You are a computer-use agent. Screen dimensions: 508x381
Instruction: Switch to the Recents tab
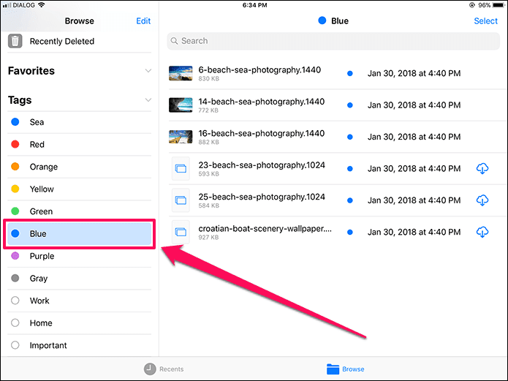(164, 369)
